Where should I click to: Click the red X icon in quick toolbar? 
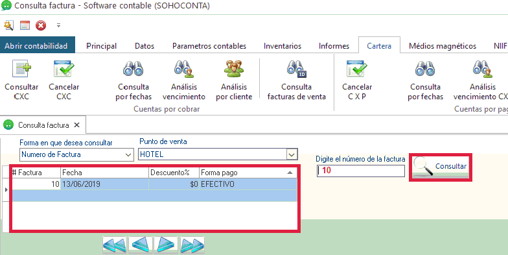coord(41,25)
